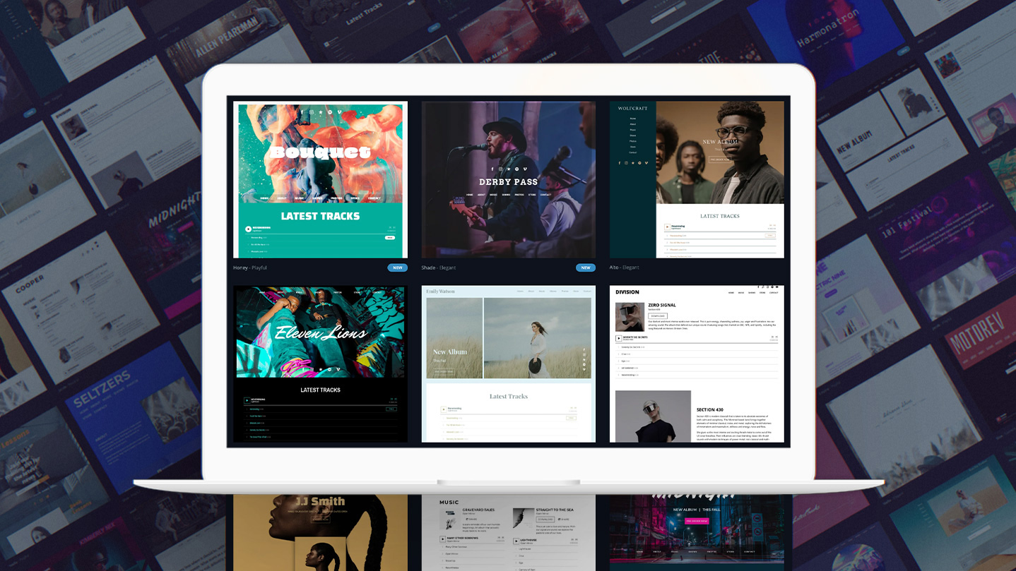Open the Midnight template below laptop

pos(697,533)
